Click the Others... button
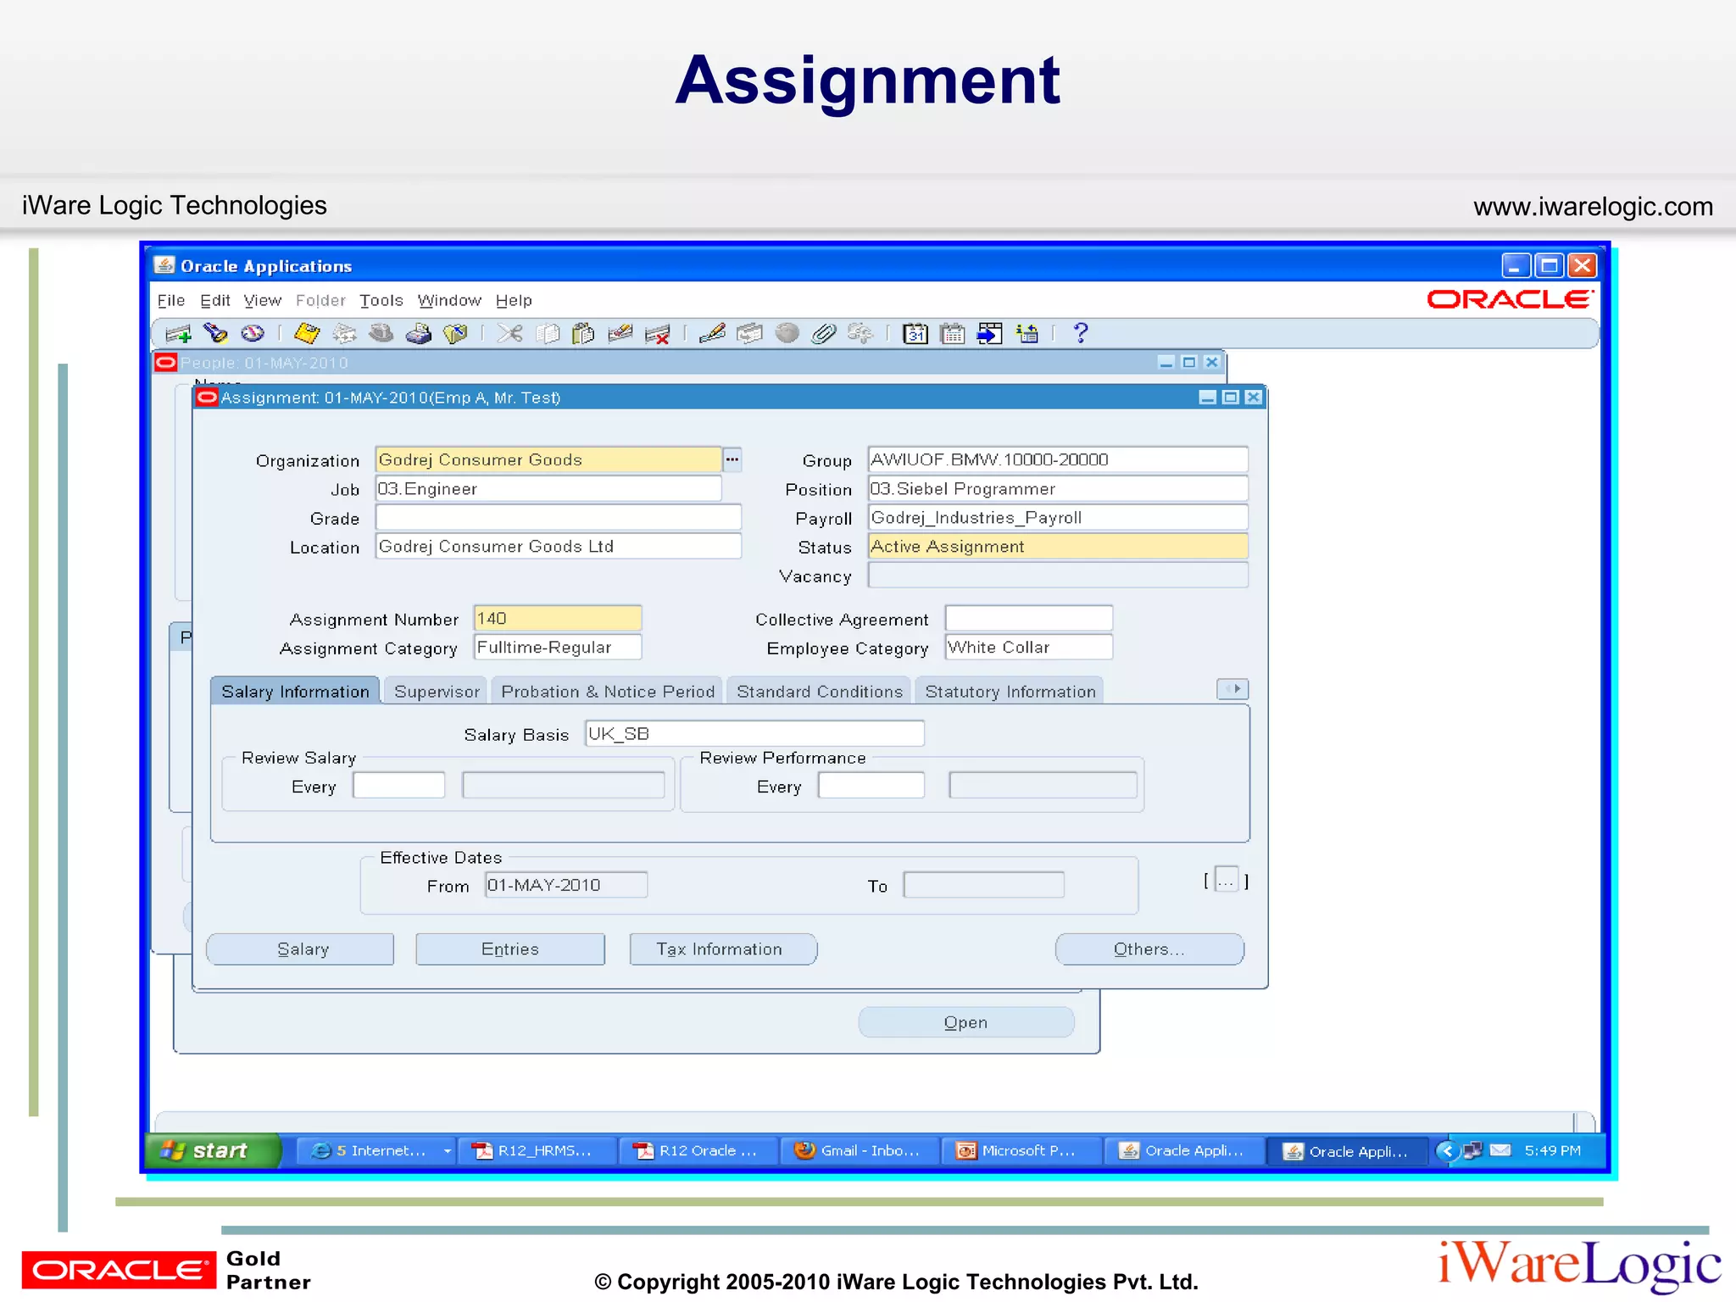Image resolution: width=1736 pixels, height=1302 pixels. click(x=1149, y=949)
